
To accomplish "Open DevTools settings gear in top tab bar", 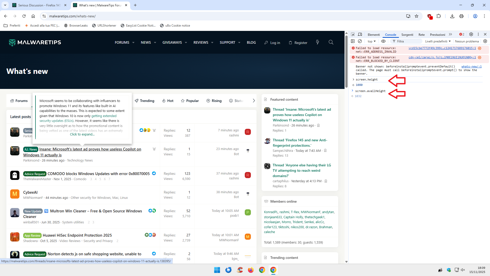I will (x=471, y=34).
